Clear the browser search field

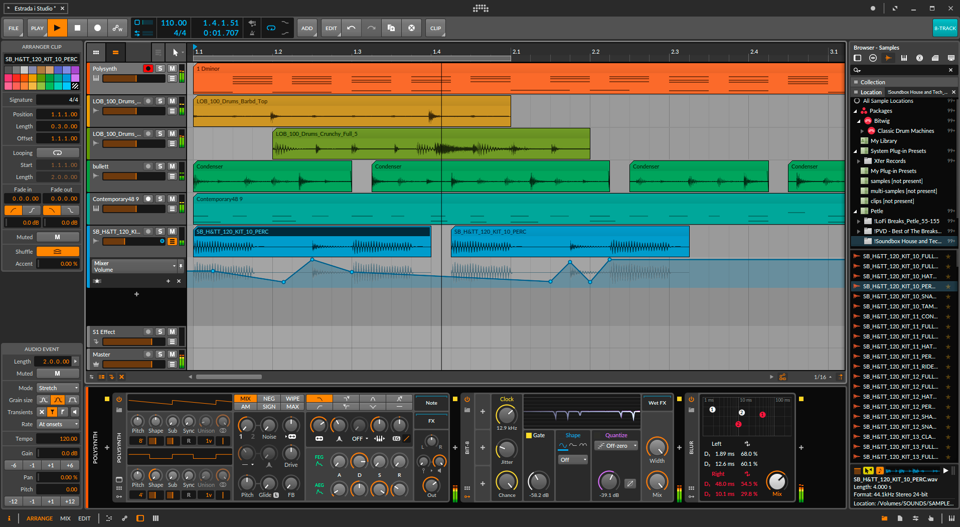[950, 70]
